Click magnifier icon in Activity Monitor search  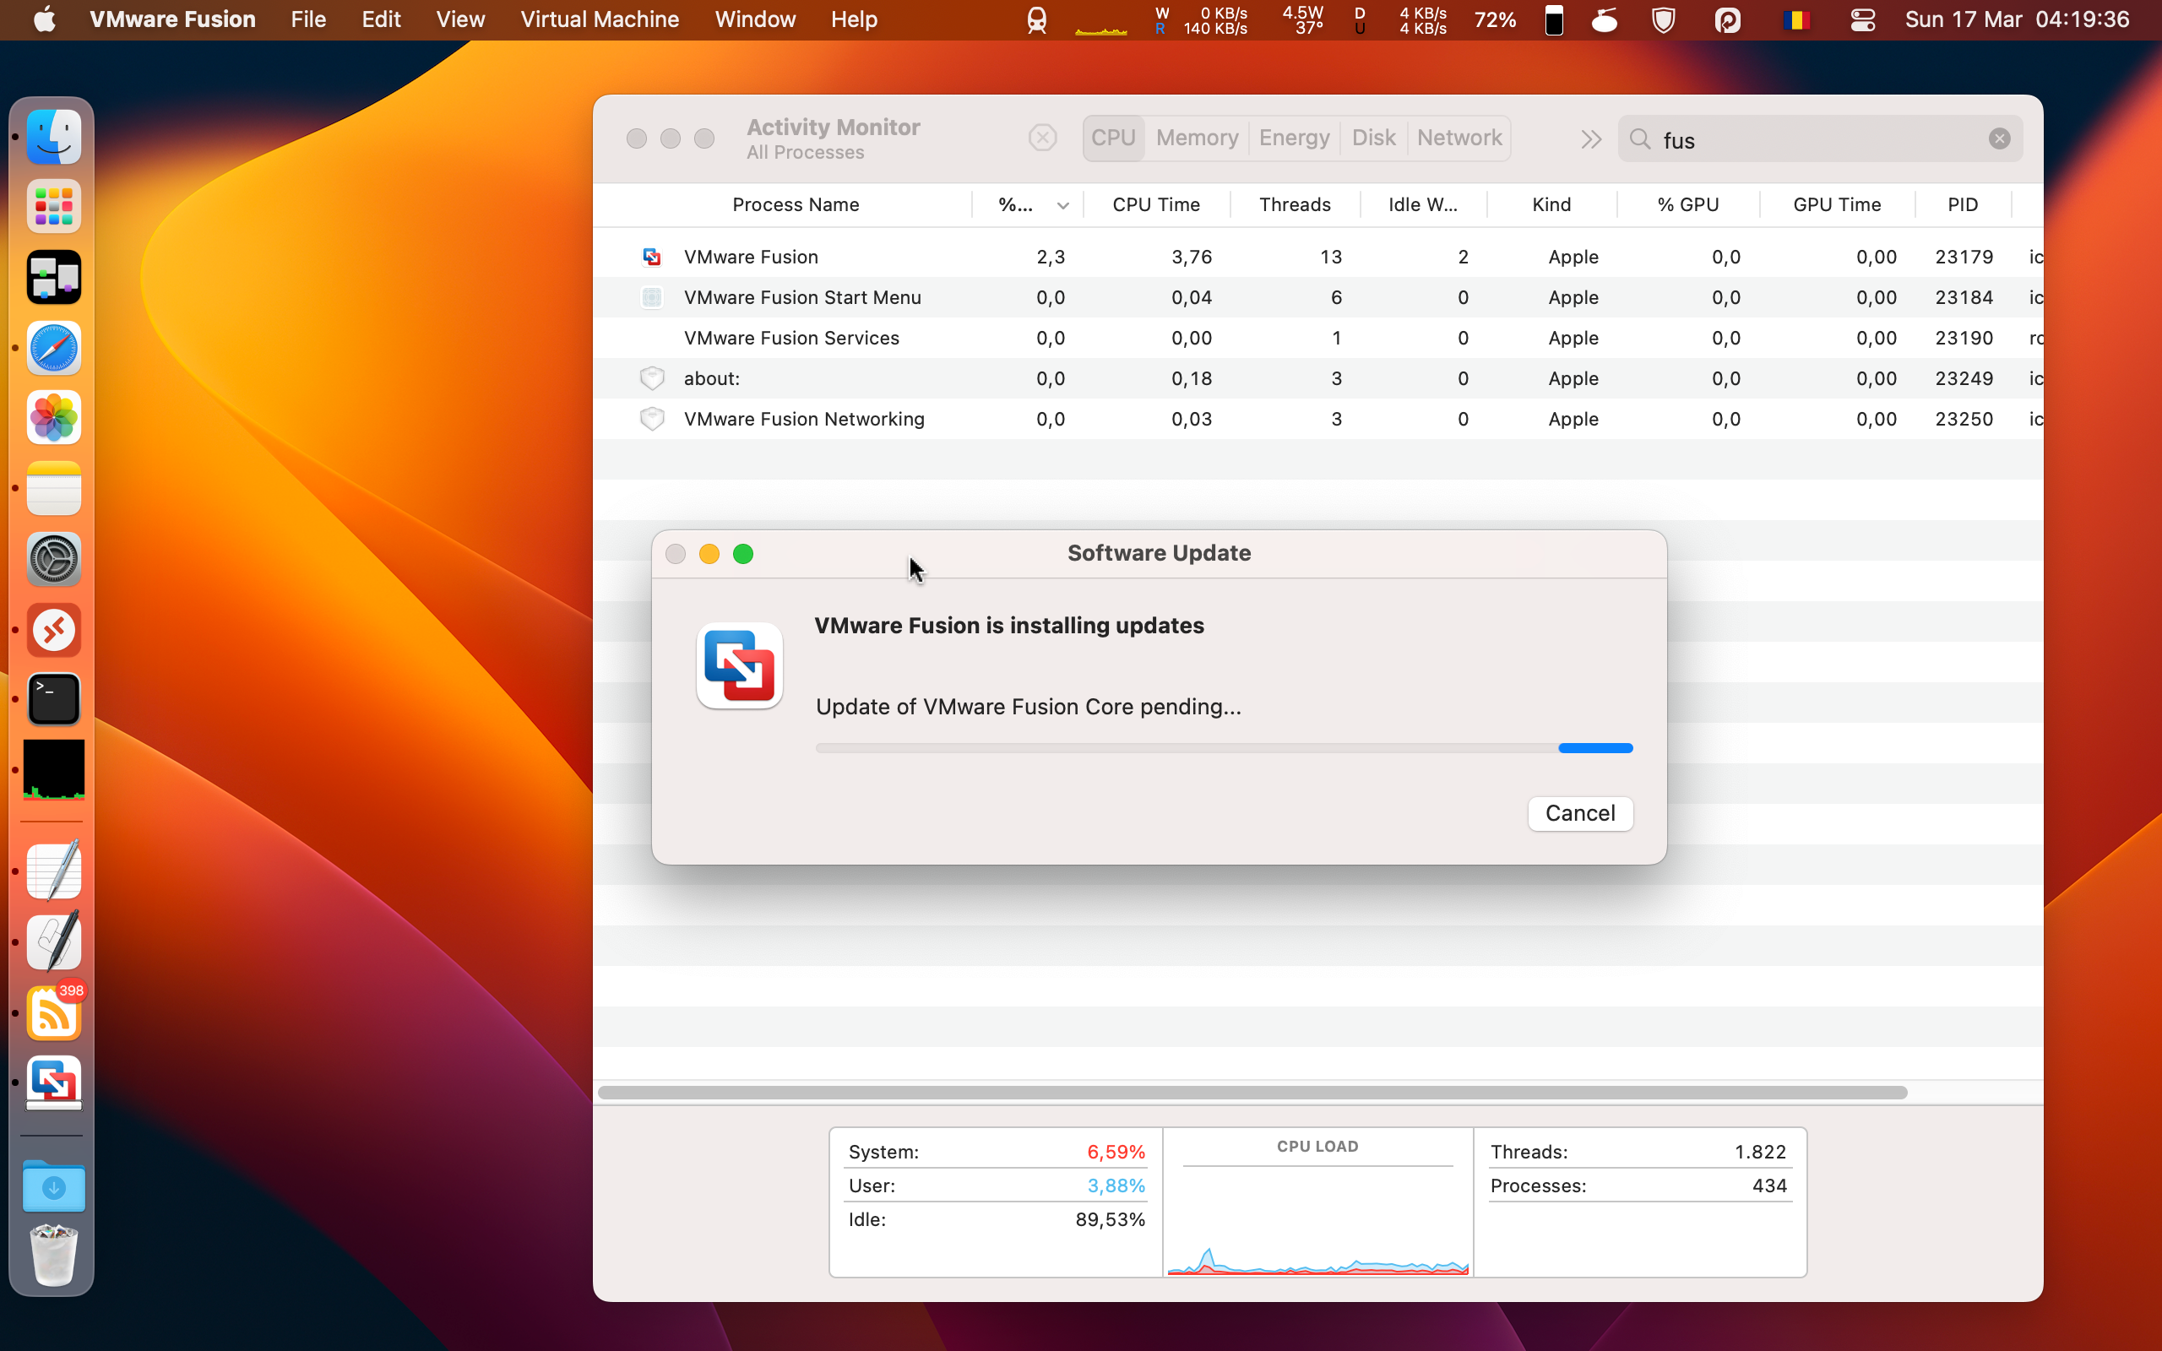click(x=1639, y=138)
